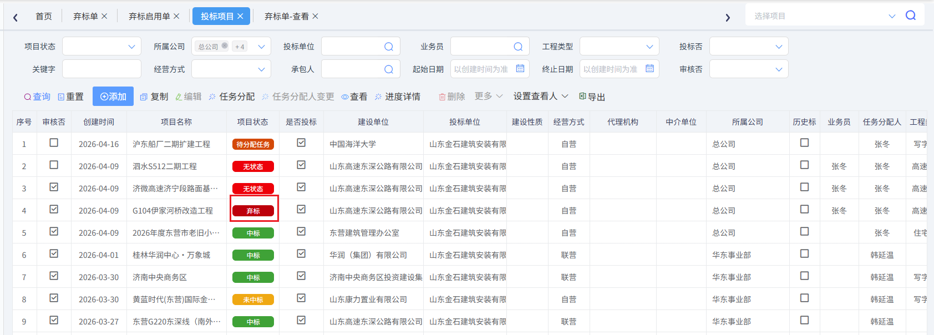Click the 查看 view button
This screenshot has height=335, width=934.
pos(354,97)
